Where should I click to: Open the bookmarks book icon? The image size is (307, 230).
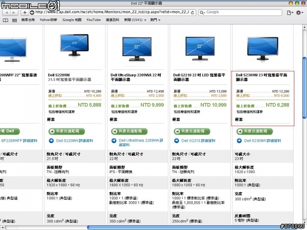[x=5, y=20]
